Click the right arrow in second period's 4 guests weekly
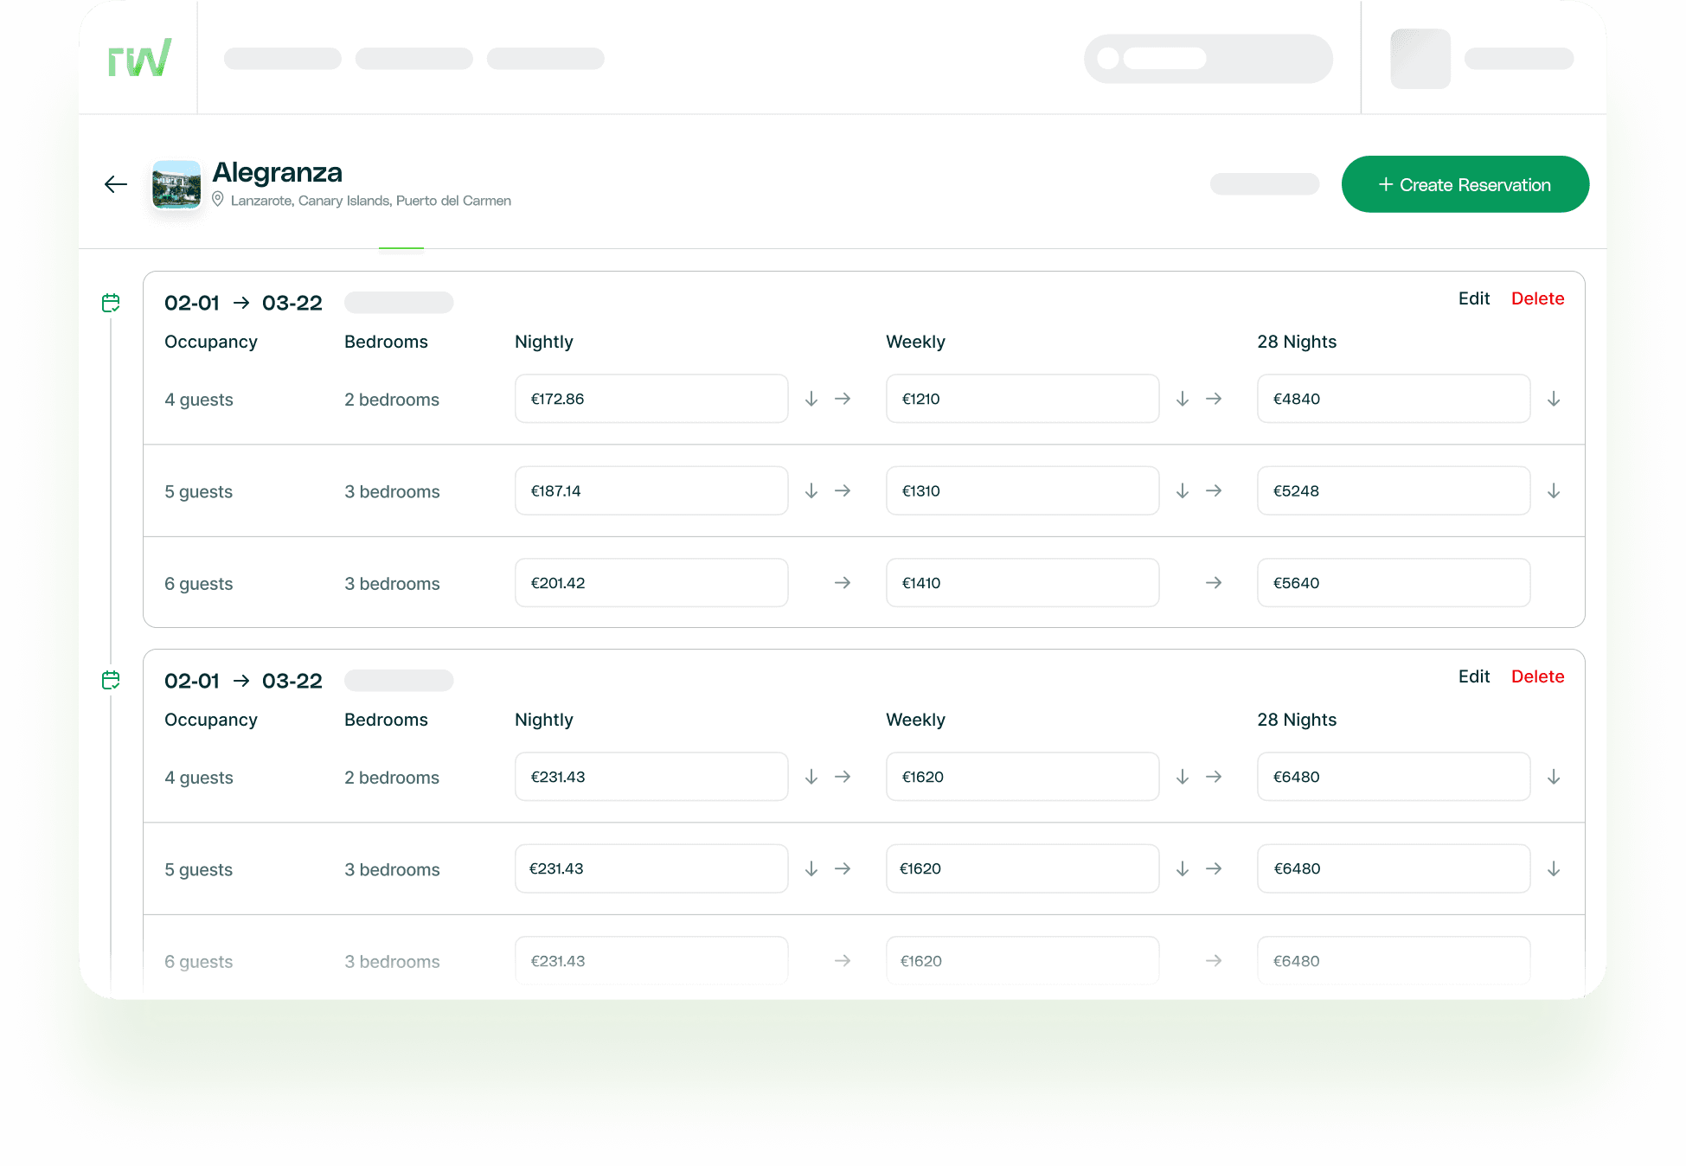 point(1214,777)
